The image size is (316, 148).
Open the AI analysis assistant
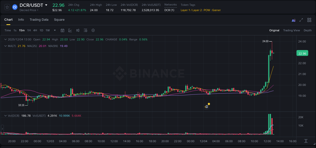pyautogui.click(x=293, y=20)
